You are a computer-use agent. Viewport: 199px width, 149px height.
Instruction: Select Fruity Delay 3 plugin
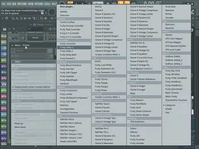[66, 51]
